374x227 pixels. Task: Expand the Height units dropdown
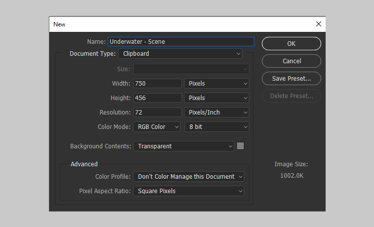216,98
